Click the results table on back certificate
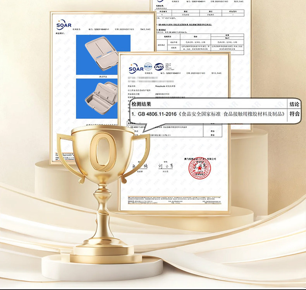The width and height of the screenshot is (306, 290). click(x=200, y=44)
